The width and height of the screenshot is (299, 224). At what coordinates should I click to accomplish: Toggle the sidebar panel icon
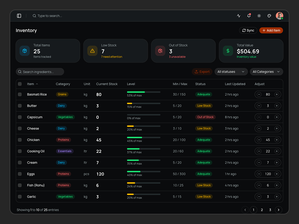click(x=19, y=16)
